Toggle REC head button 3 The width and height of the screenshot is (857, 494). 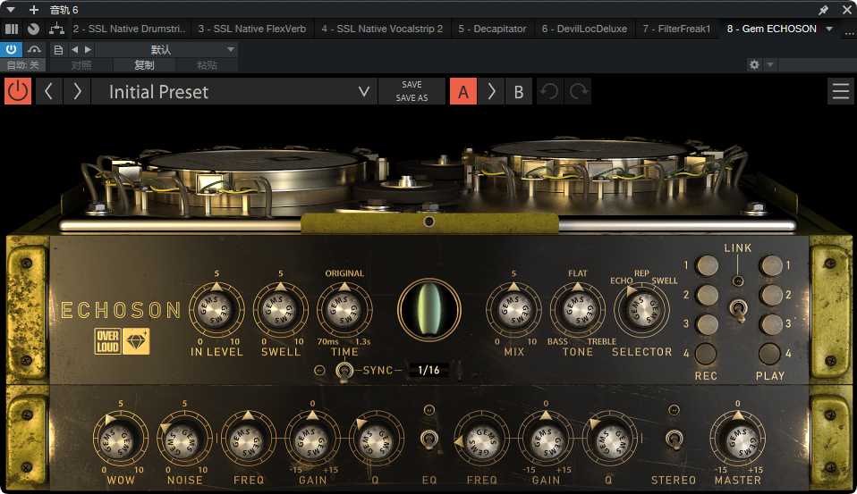706,325
